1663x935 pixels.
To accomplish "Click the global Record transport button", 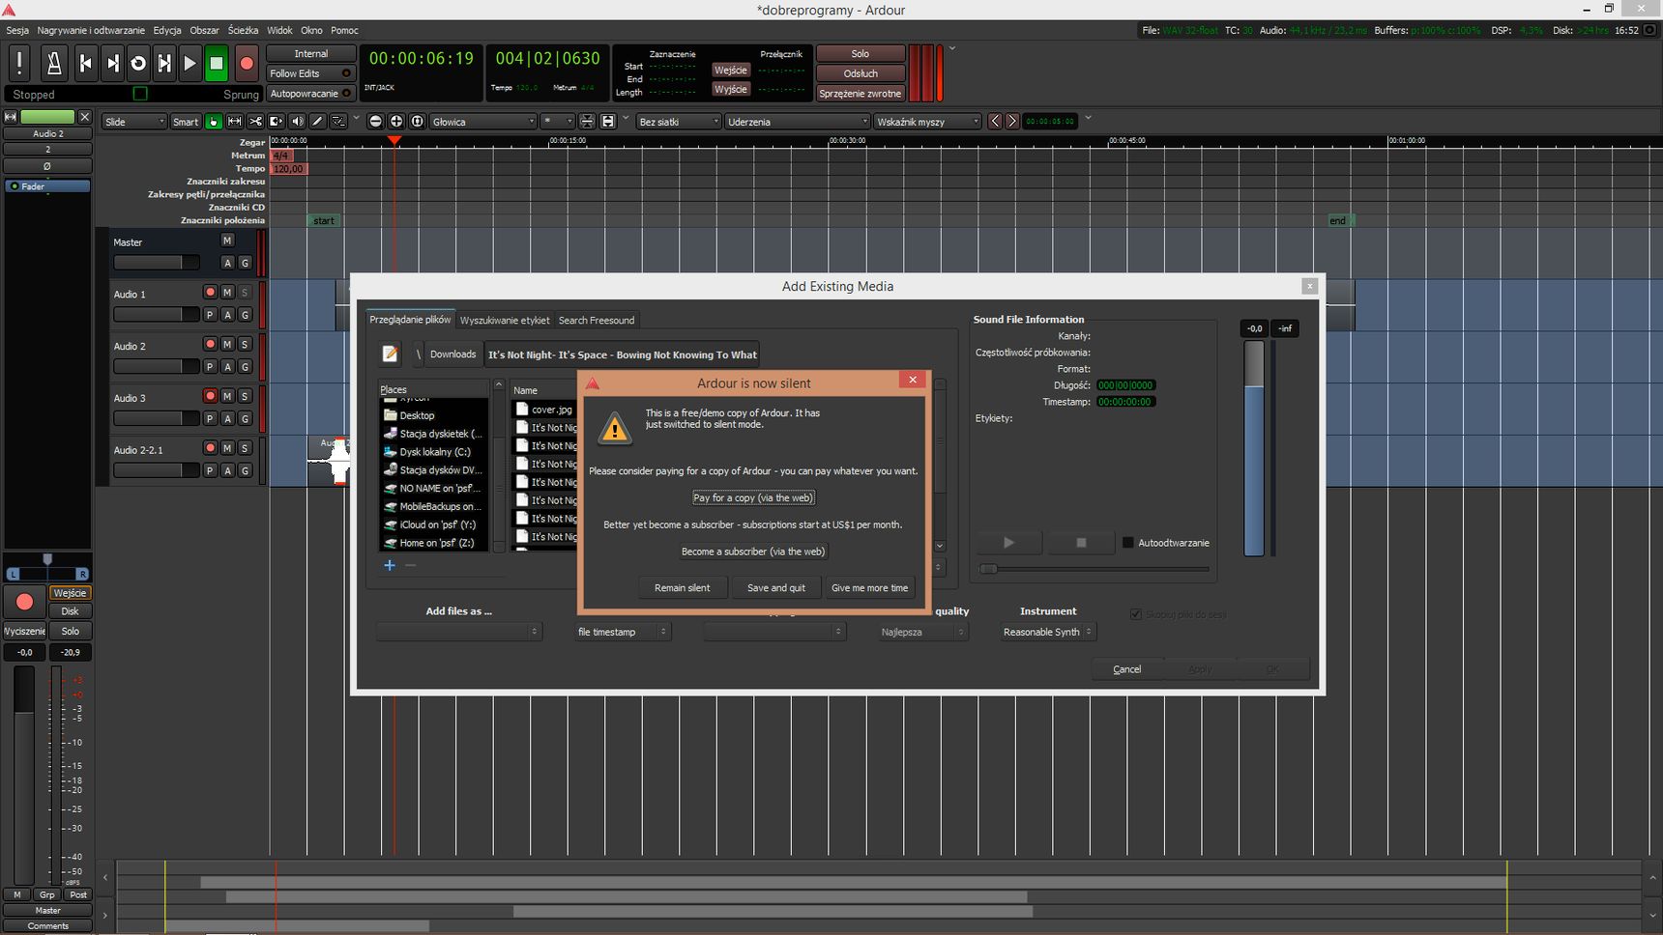I will tap(247, 63).
